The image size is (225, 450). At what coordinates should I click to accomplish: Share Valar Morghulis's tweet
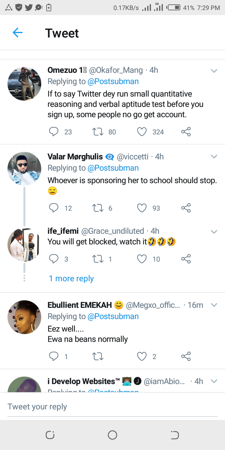(186, 208)
